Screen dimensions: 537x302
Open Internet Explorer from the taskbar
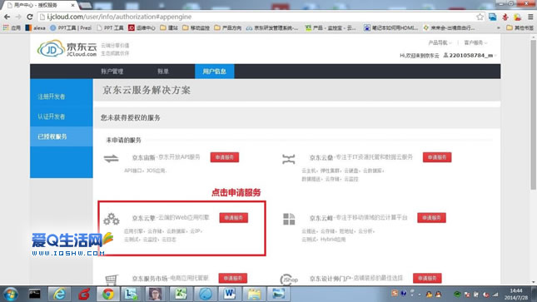[x=59, y=294]
